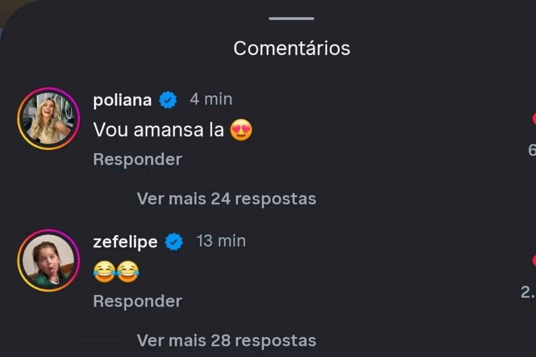Click zefelipe's blue verified badge
536x357 pixels.
tap(174, 242)
